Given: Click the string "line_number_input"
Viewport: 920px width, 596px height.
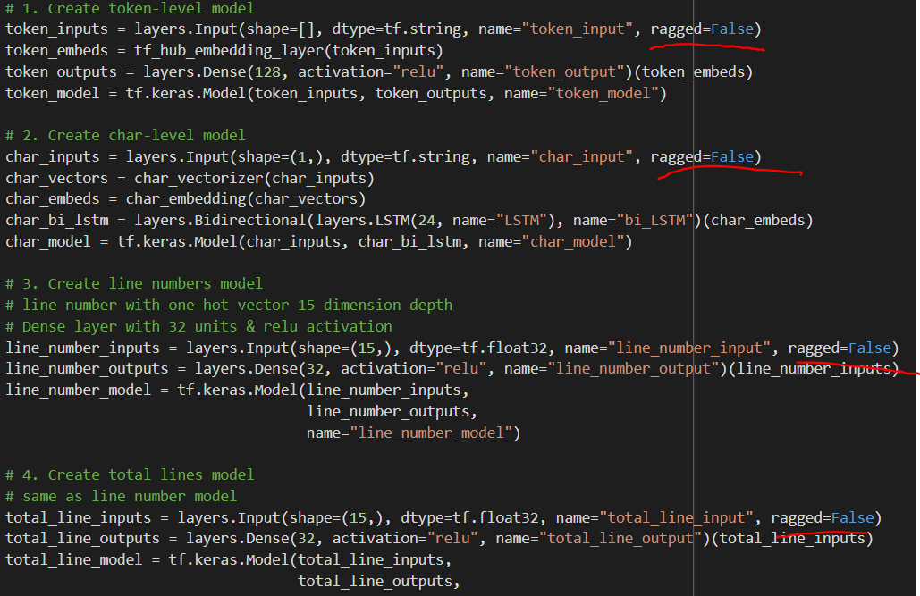Looking at the screenshot, I should [x=688, y=348].
